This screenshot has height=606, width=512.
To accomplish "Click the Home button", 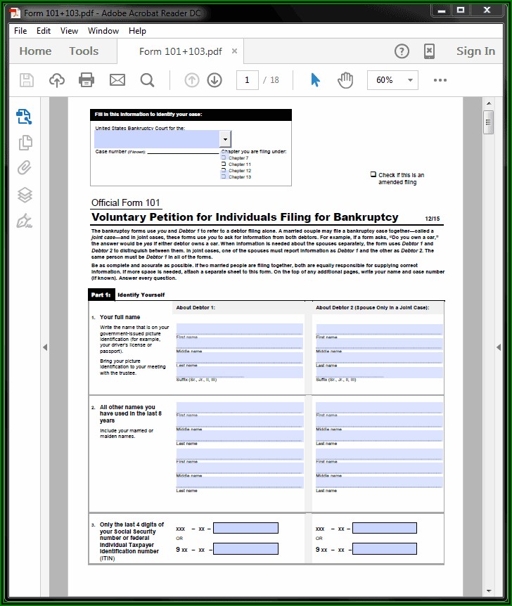I will tap(35, 51).
